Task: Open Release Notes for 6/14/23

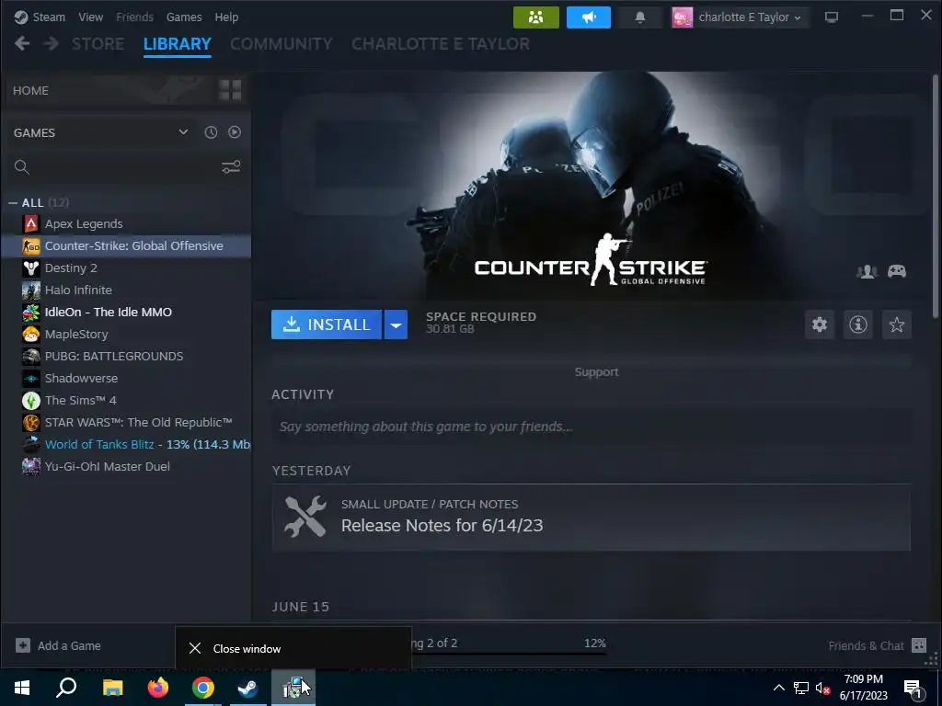Action: 592,518
